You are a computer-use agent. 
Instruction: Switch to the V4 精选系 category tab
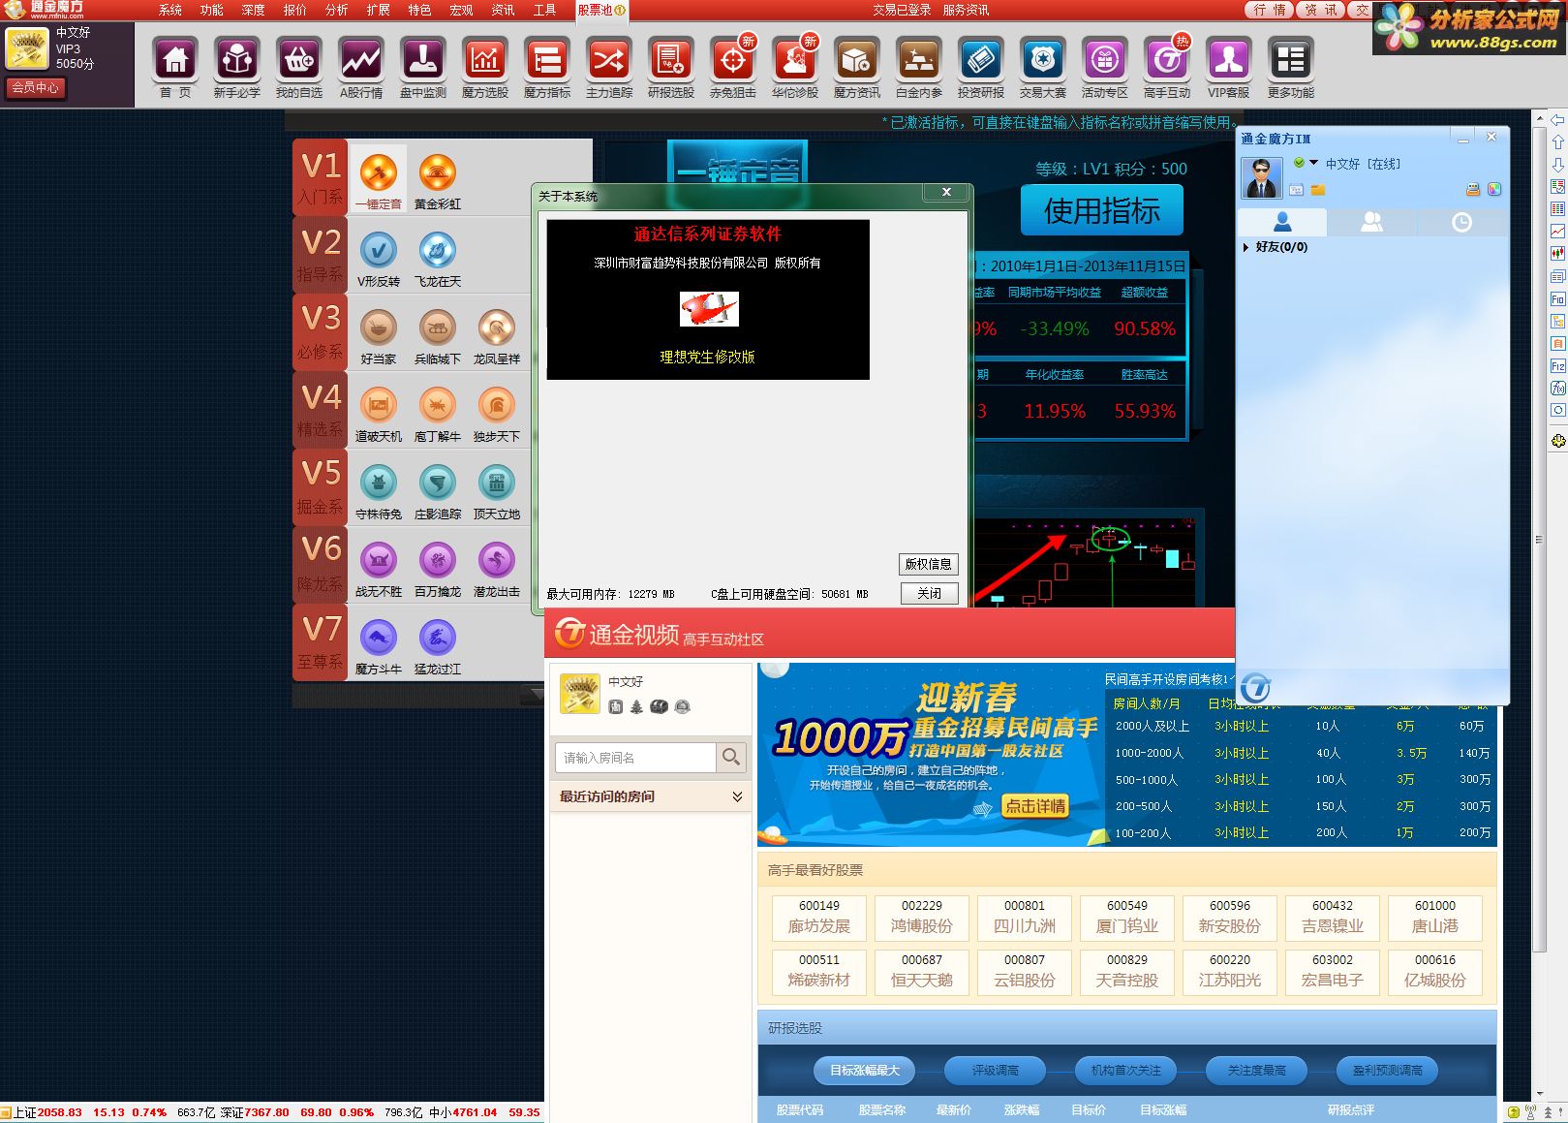click(321, 410)
